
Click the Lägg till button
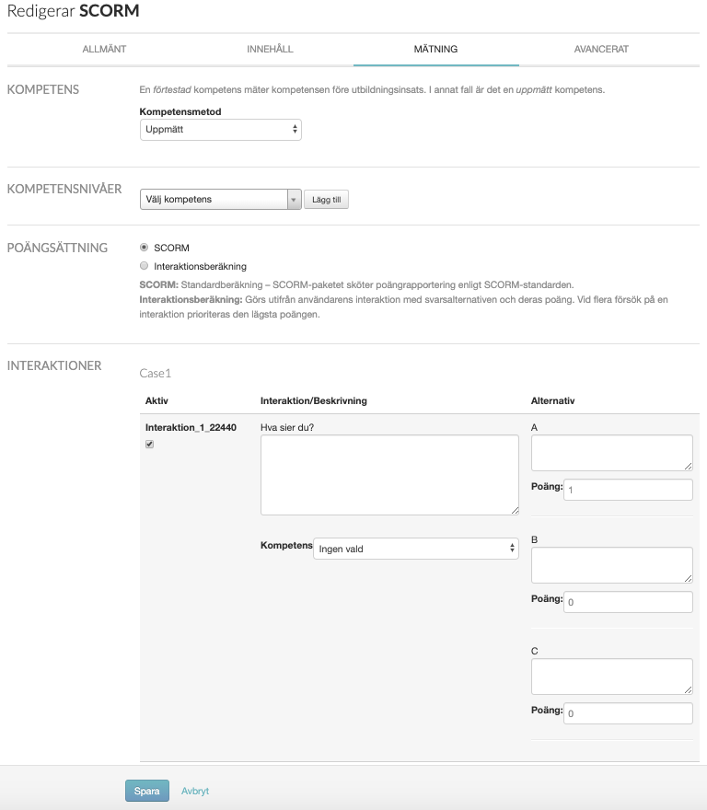[327, 200]
